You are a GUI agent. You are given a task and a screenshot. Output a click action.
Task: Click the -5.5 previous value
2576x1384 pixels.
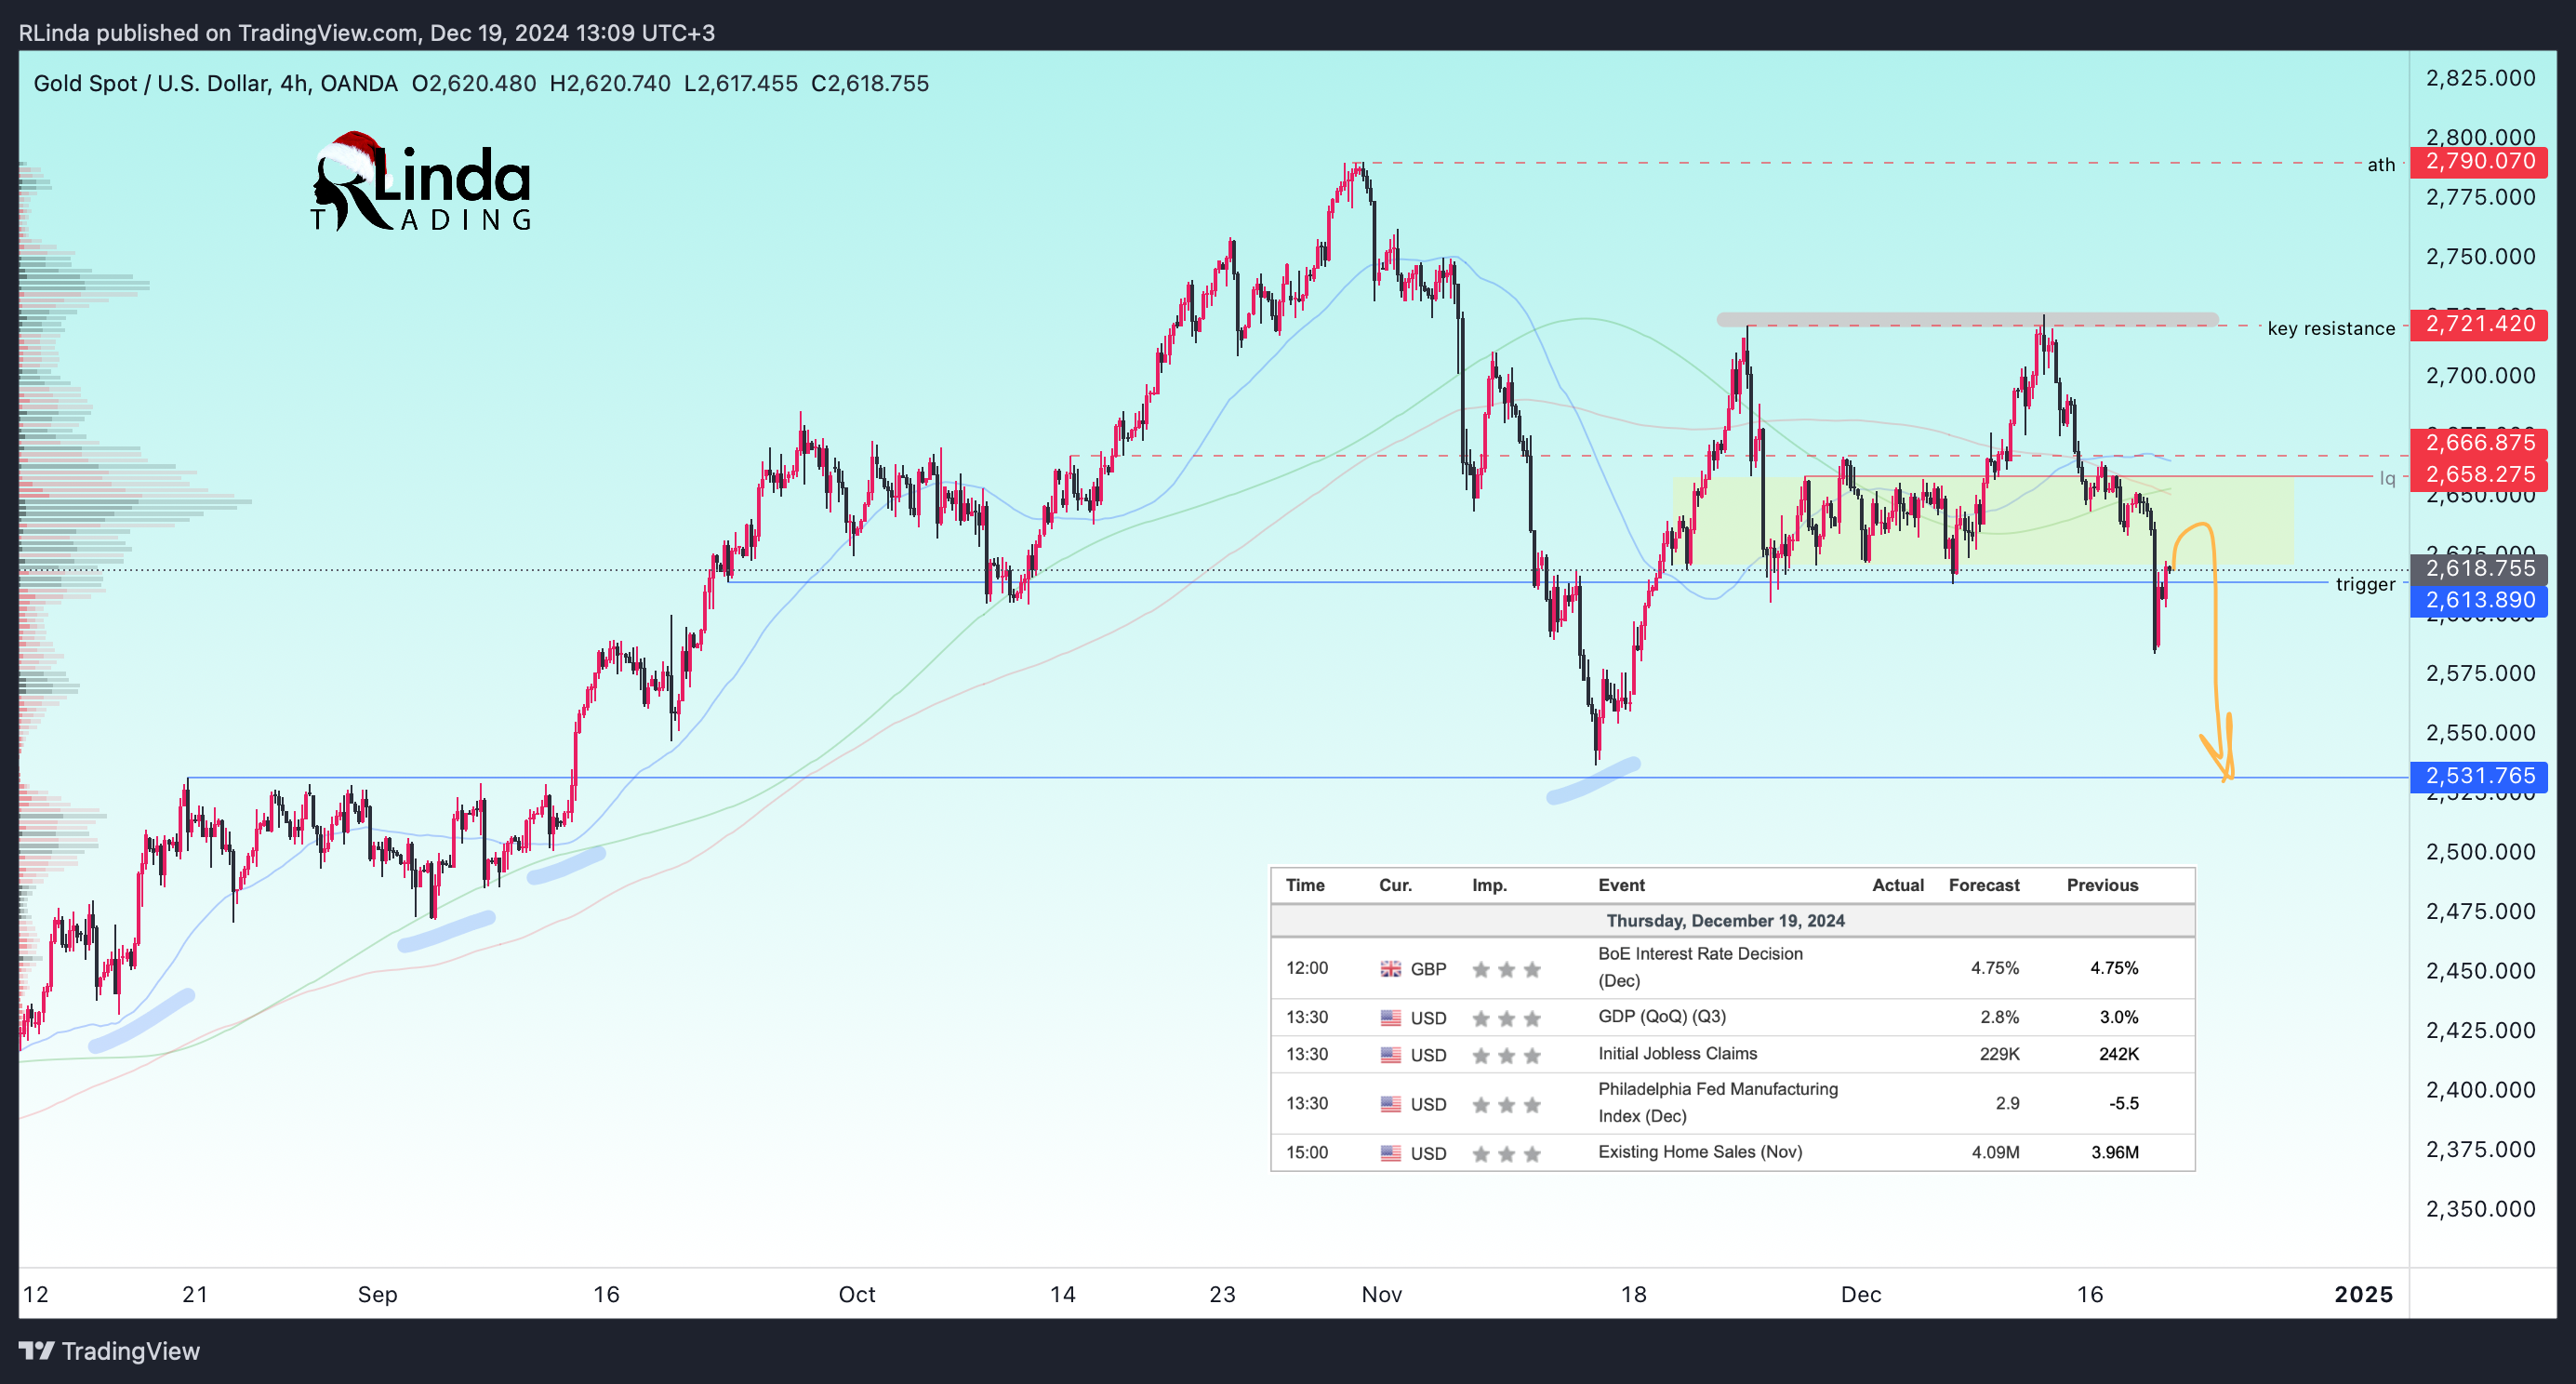pyautogui.click(x=2123, y=1103)
